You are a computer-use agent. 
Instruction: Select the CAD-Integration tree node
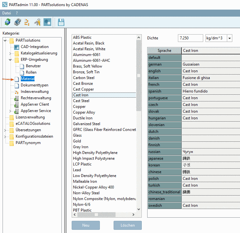[x=35, y=47]
